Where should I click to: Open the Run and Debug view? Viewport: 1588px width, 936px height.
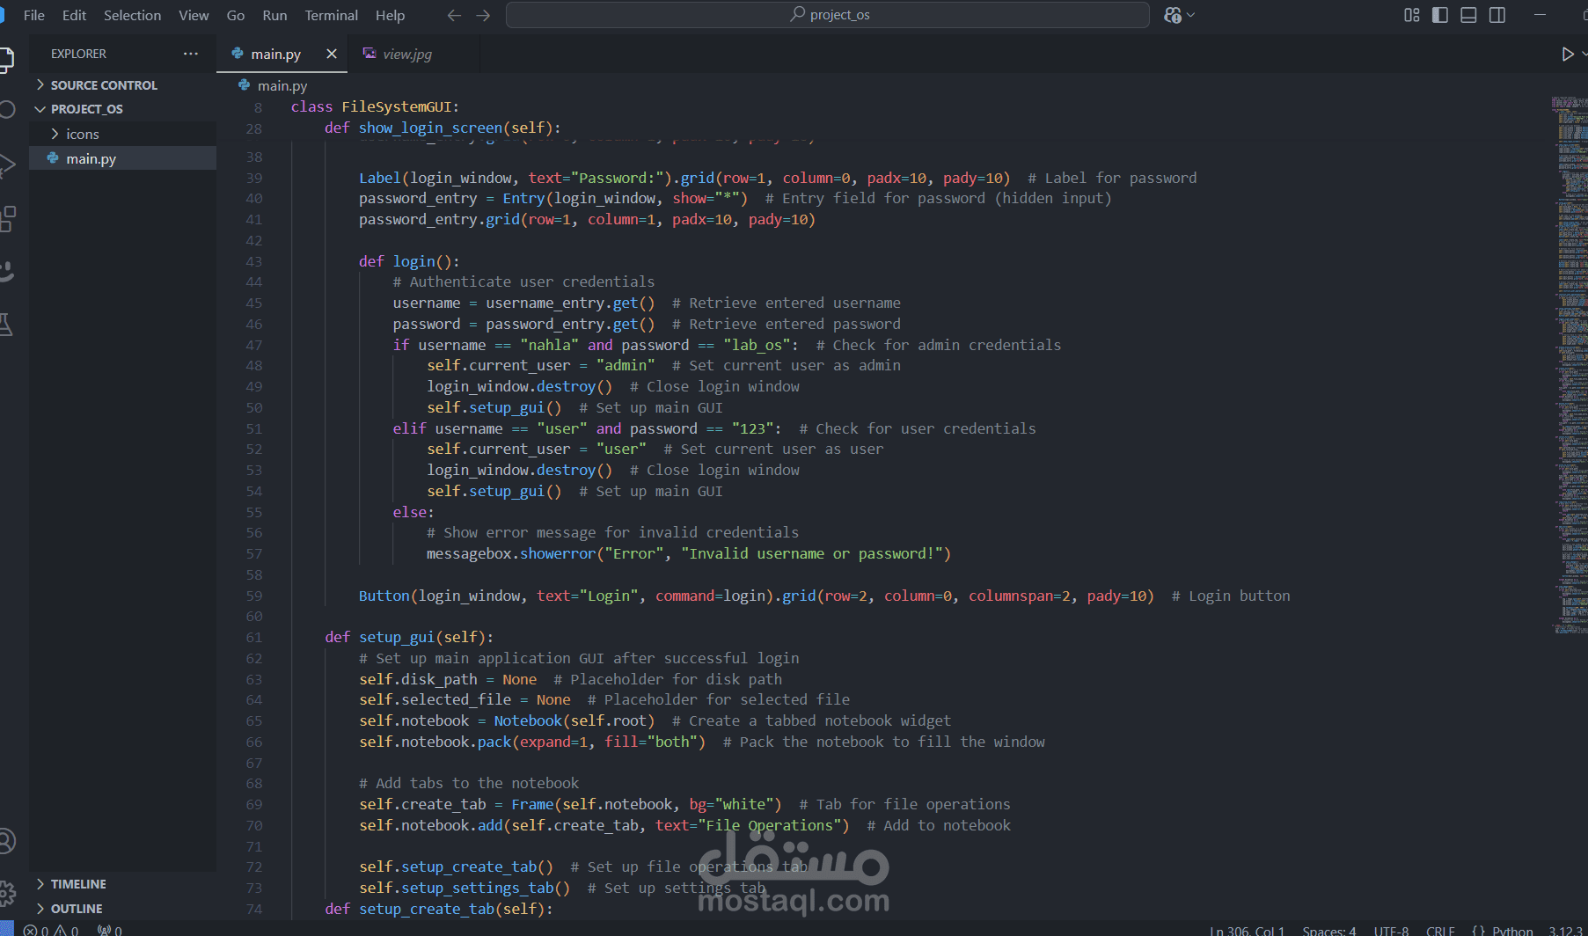coord(7,165)
